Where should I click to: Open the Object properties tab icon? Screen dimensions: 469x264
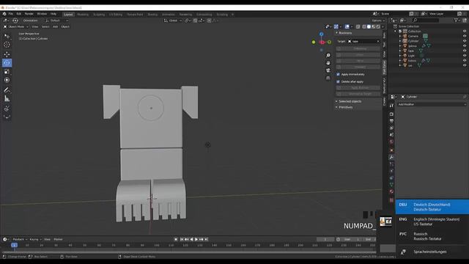pyautogui.click(x=391, y=150)
